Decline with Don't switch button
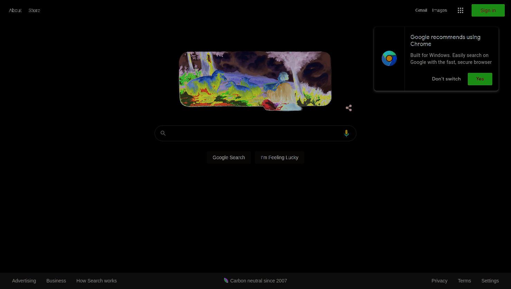Screen dimensions: 511x289 tap(446, 79)
